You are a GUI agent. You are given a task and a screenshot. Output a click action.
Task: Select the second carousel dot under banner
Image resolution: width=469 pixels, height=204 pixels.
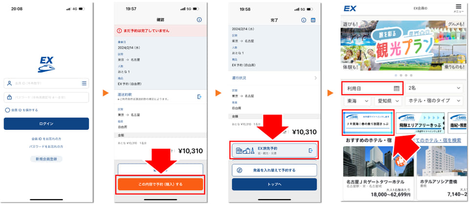click(401, 75)
